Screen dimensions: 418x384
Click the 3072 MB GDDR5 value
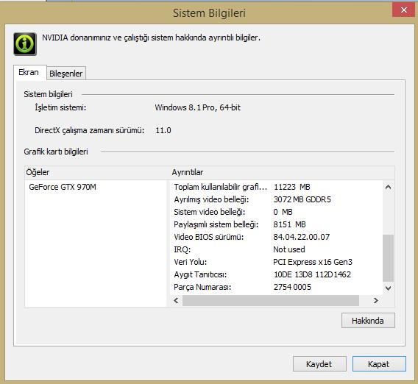click(302, 199)
